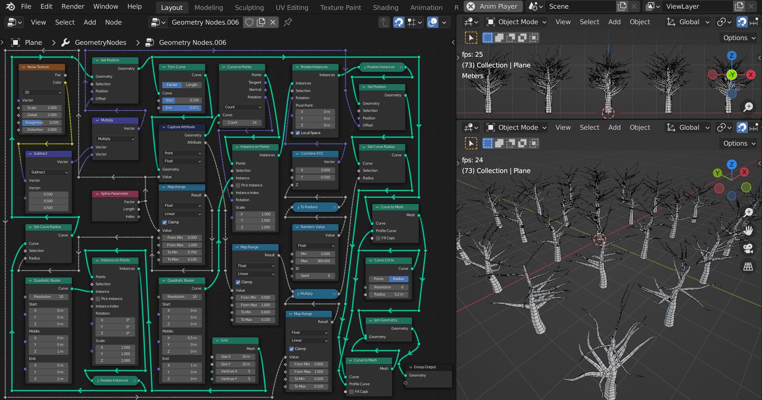The height and width of the screenshot is (400, 762).
Task: Switch to Shading workspace tab
Action: coord(385,8)
